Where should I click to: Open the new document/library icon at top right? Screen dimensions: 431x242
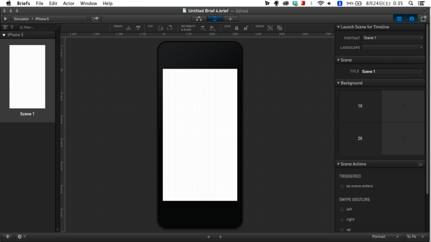423,19
